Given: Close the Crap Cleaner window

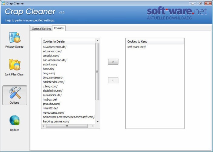Looking at the screenshot, I should tap(208, 3).
